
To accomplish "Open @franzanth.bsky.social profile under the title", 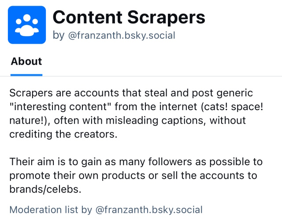I will [122, 36].
